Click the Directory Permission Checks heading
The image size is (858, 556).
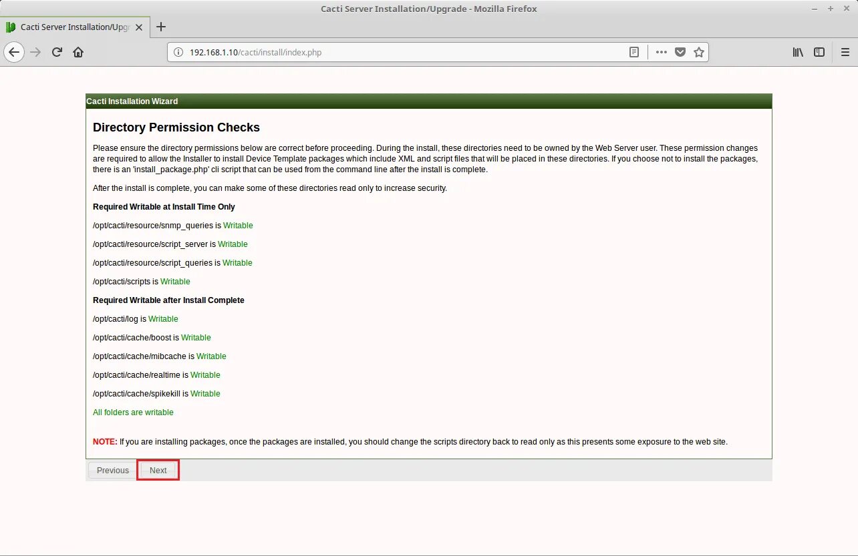coord(176,127)
